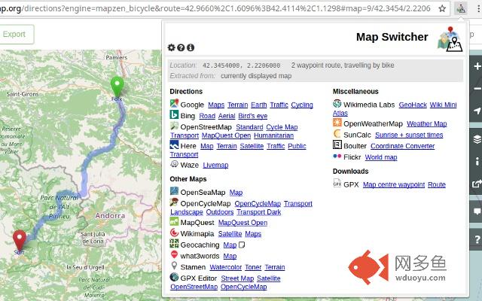Open Google Cycling link
Image resolution: width=482 pixels, height=301 pixels.
click(302, 105)
